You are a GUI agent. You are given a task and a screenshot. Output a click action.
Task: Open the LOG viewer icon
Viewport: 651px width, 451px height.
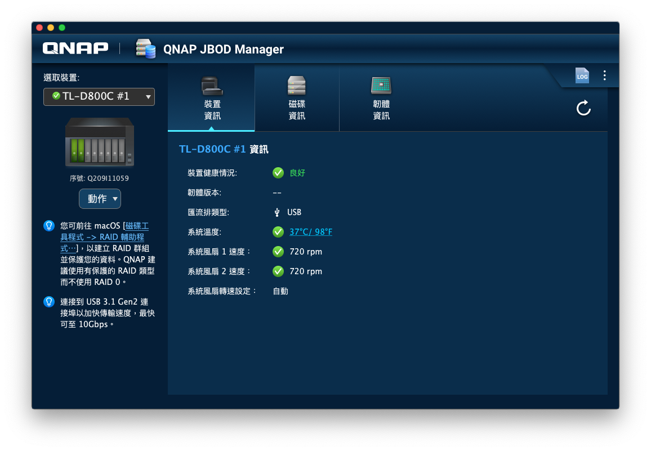(582, 75)
